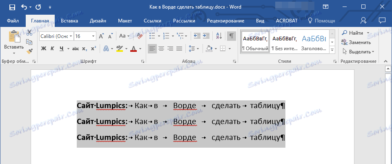
Task: Open the ACROBAT tab
Action: [287, 21]
